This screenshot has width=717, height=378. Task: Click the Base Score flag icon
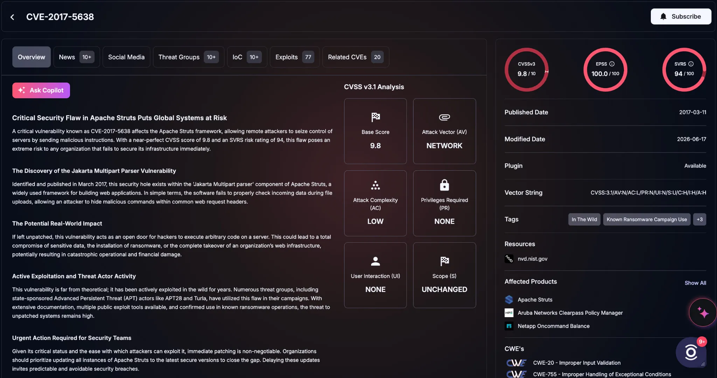[375, 117]
